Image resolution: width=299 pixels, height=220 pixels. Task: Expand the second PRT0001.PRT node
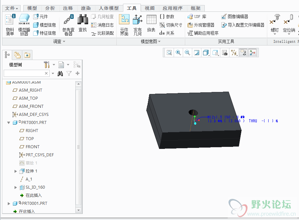pos(9,203)
